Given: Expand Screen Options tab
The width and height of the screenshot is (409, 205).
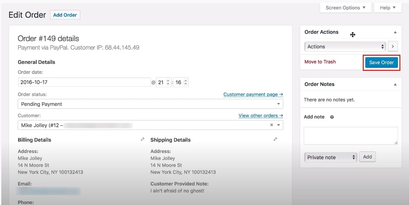Looking at the screenshot, I should pyautogui.click(x=346, y=8).
